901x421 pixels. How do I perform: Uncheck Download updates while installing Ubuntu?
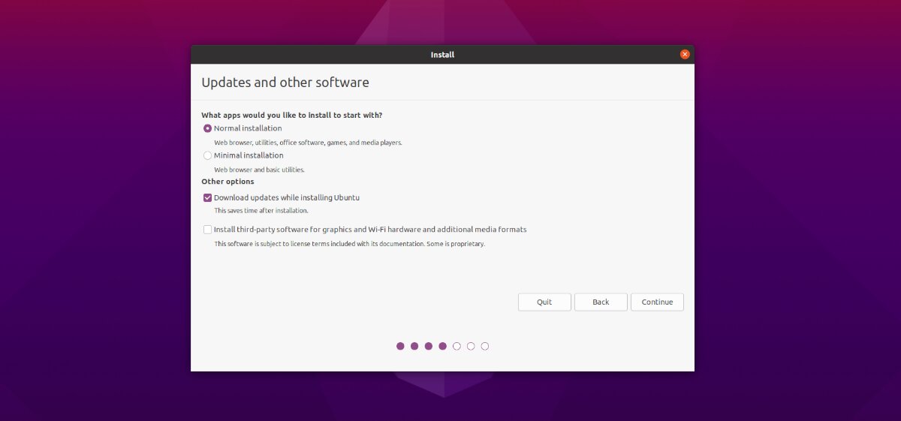[208, 198]
